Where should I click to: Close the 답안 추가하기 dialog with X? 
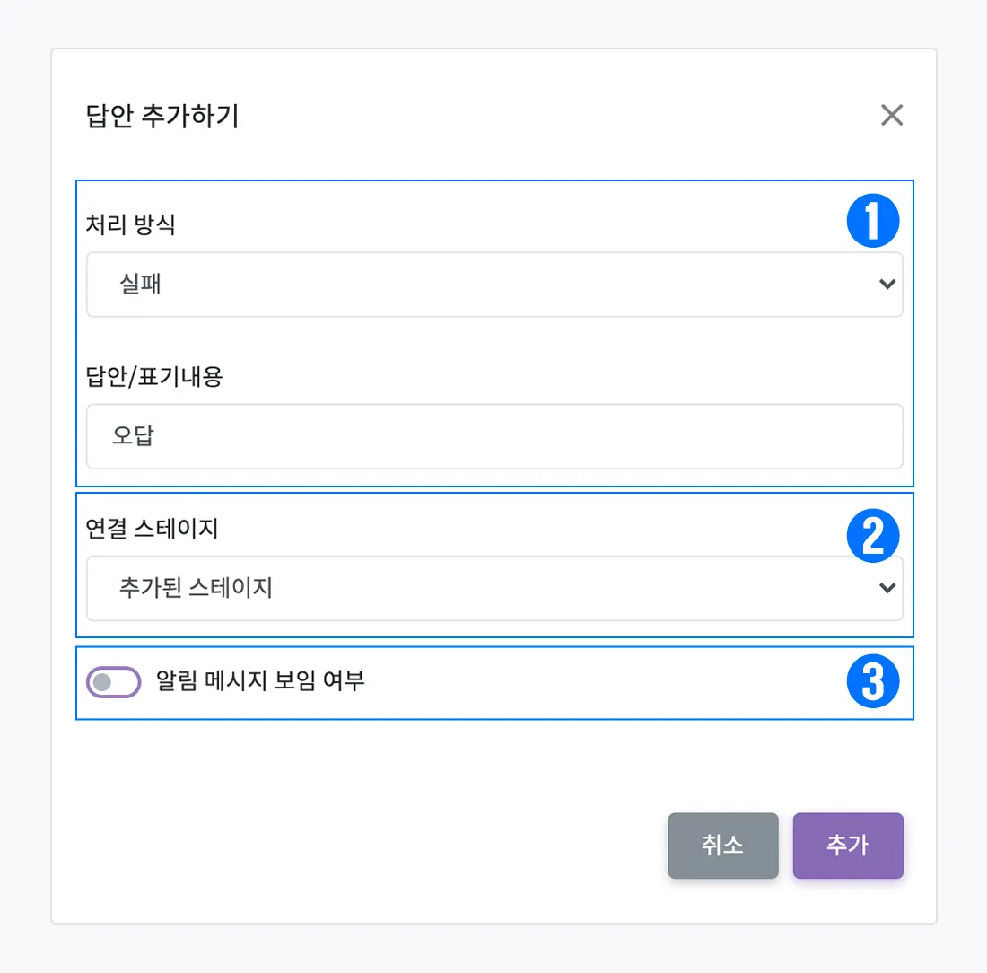pos(891,115)
